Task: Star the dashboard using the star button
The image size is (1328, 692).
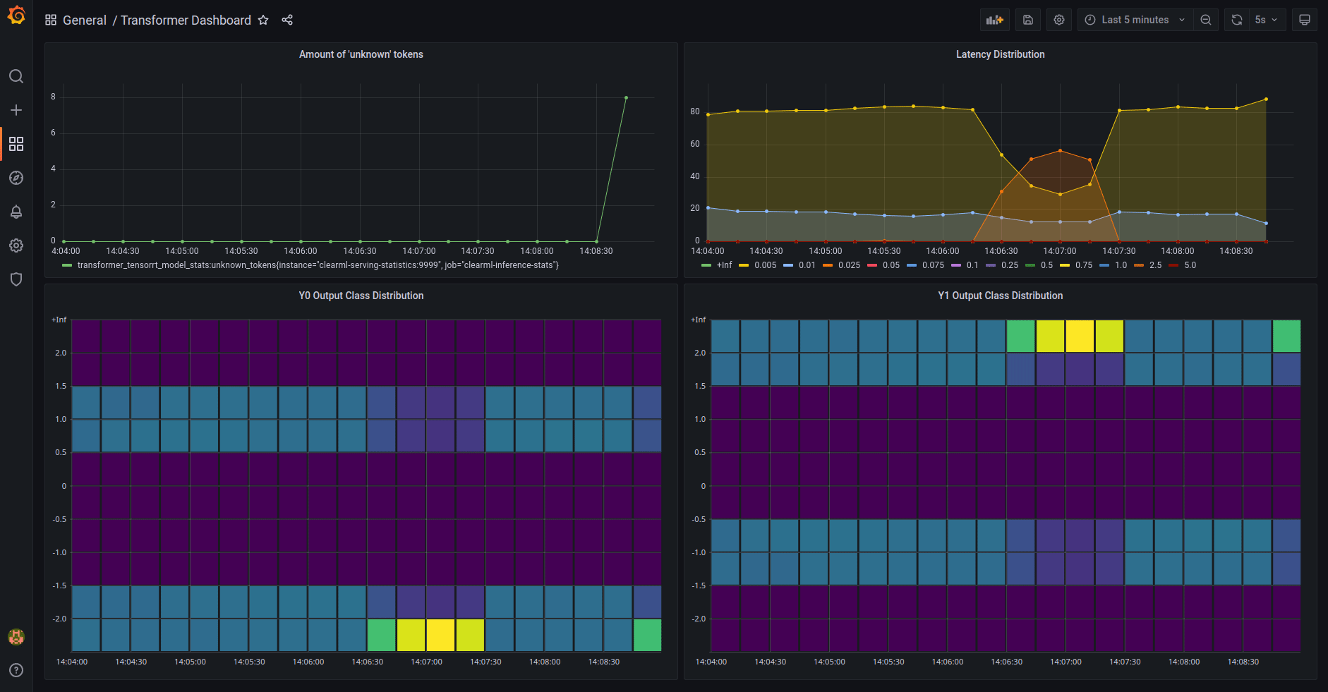Action: click(262, 20)
